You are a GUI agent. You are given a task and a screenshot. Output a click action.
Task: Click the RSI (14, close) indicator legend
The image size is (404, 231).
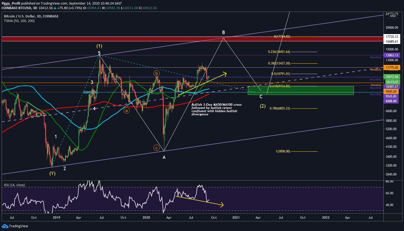click(x=14, y=185)
